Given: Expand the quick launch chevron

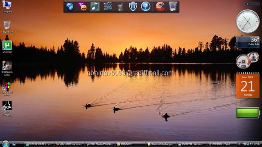Looking at the screenshot, I should 22,143.
